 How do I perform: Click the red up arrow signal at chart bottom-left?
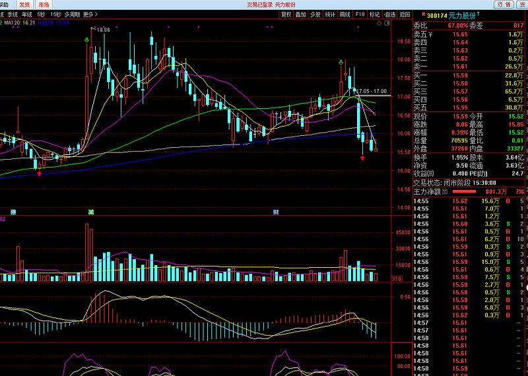pos(40,173)
